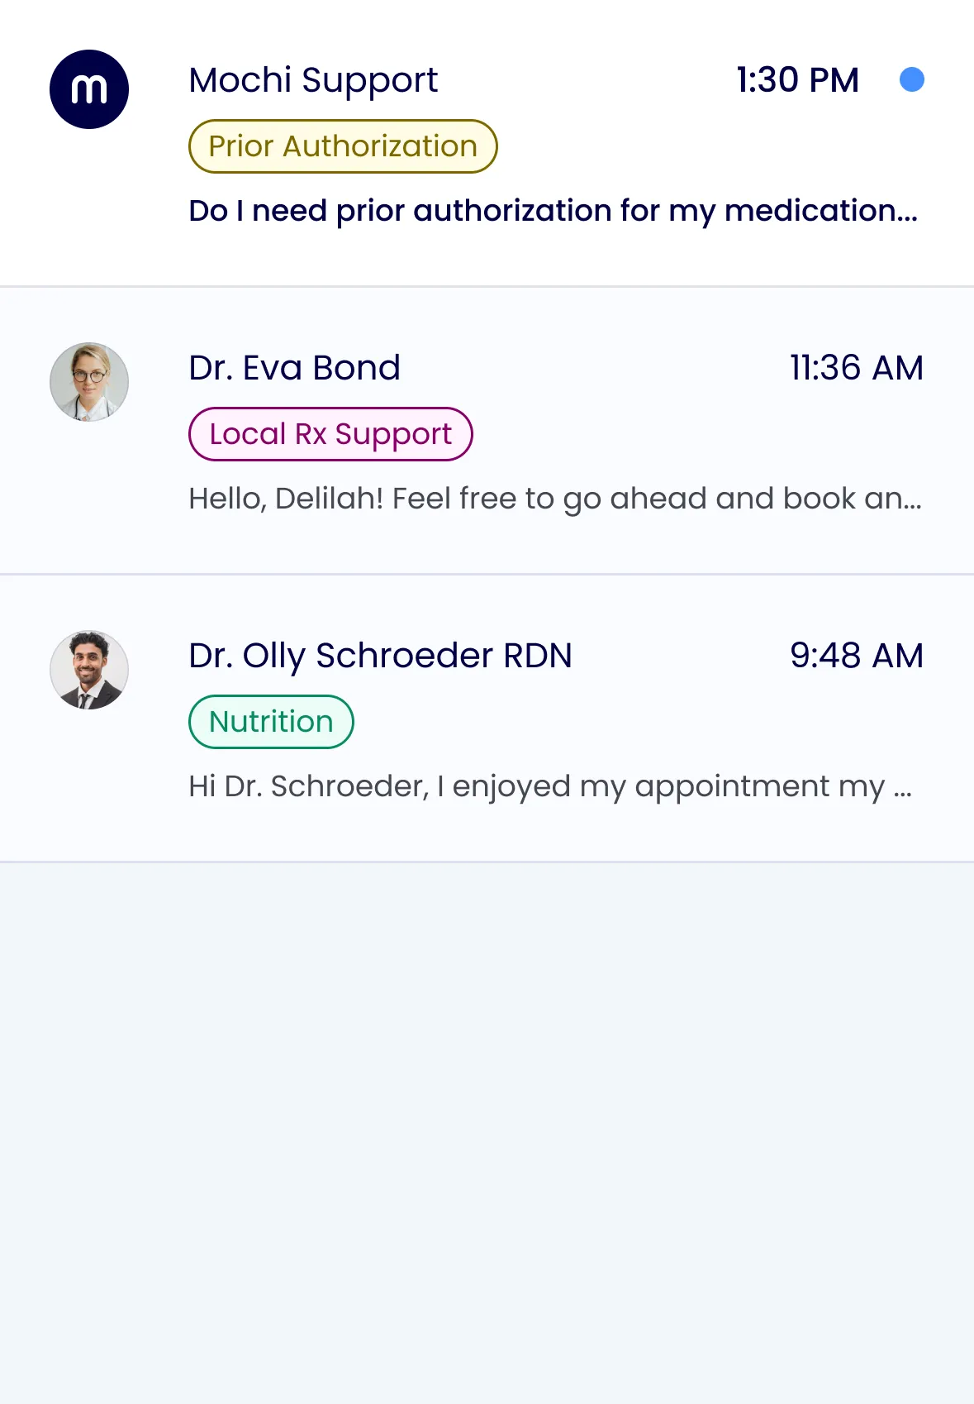Click the divider line under Mochi Support row
This screenshot has width=974, height=1404.
click(487, 286)
